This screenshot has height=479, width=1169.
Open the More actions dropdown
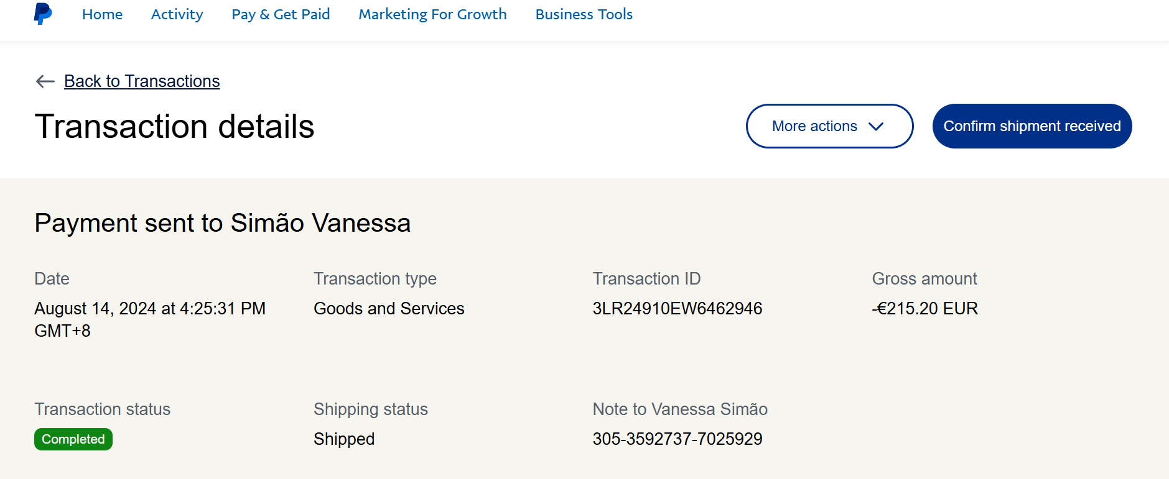[x=829, y=126]
